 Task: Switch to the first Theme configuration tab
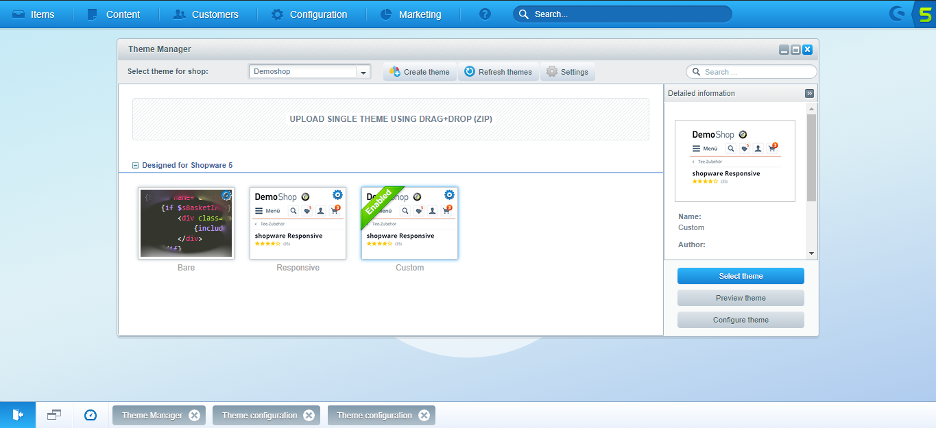(x=259, y=414)
